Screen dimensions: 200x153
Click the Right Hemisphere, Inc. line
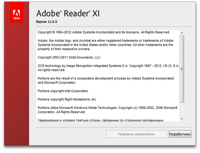(67, 99)
